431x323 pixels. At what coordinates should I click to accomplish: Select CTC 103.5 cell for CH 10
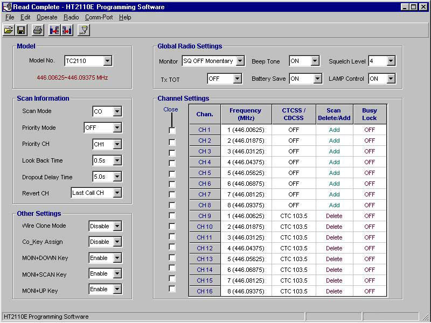tap(294, 227)
